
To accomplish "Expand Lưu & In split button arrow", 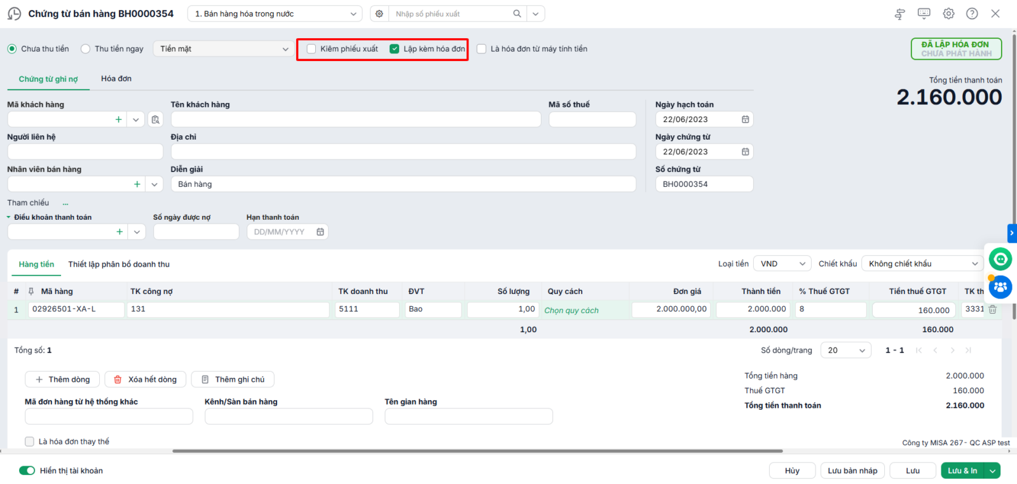I will tap(992, 471).
